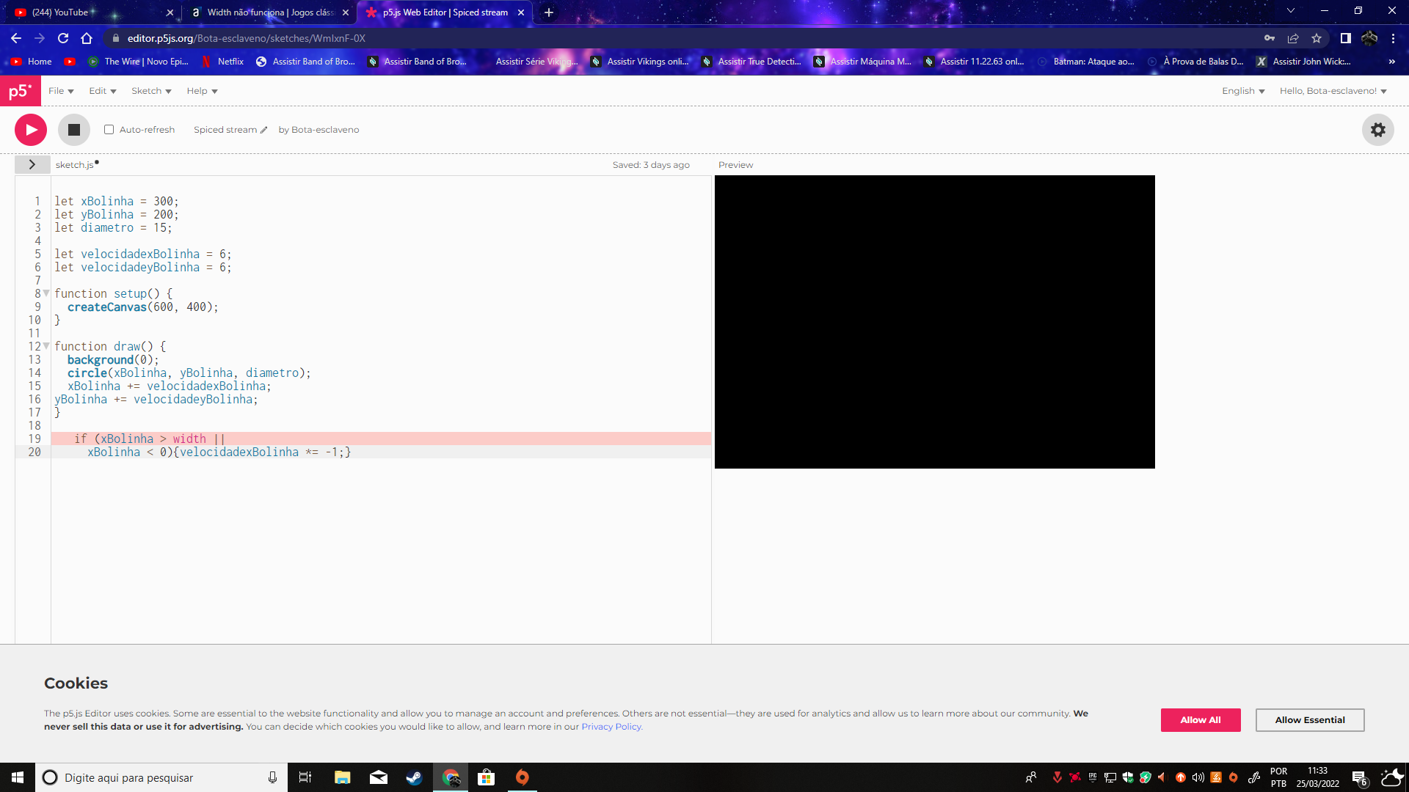Screen dimensions: 1409x792
Task: Go back in browser history
Action: click(x=16, y=38)
